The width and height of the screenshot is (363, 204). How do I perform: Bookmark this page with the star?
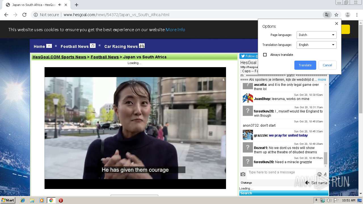point(336,15)
